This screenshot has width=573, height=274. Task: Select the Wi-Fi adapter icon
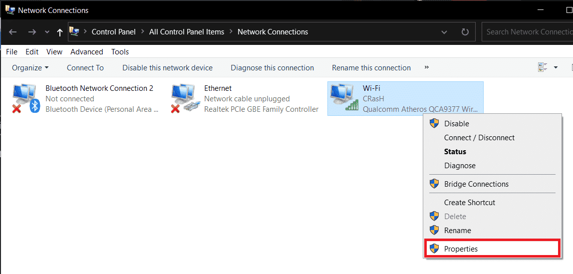click(x=345, y=98)
